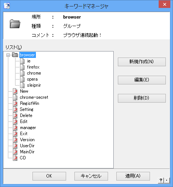173x187 pixels.
Task: Click the red New command icon
Action: [15, 91]
